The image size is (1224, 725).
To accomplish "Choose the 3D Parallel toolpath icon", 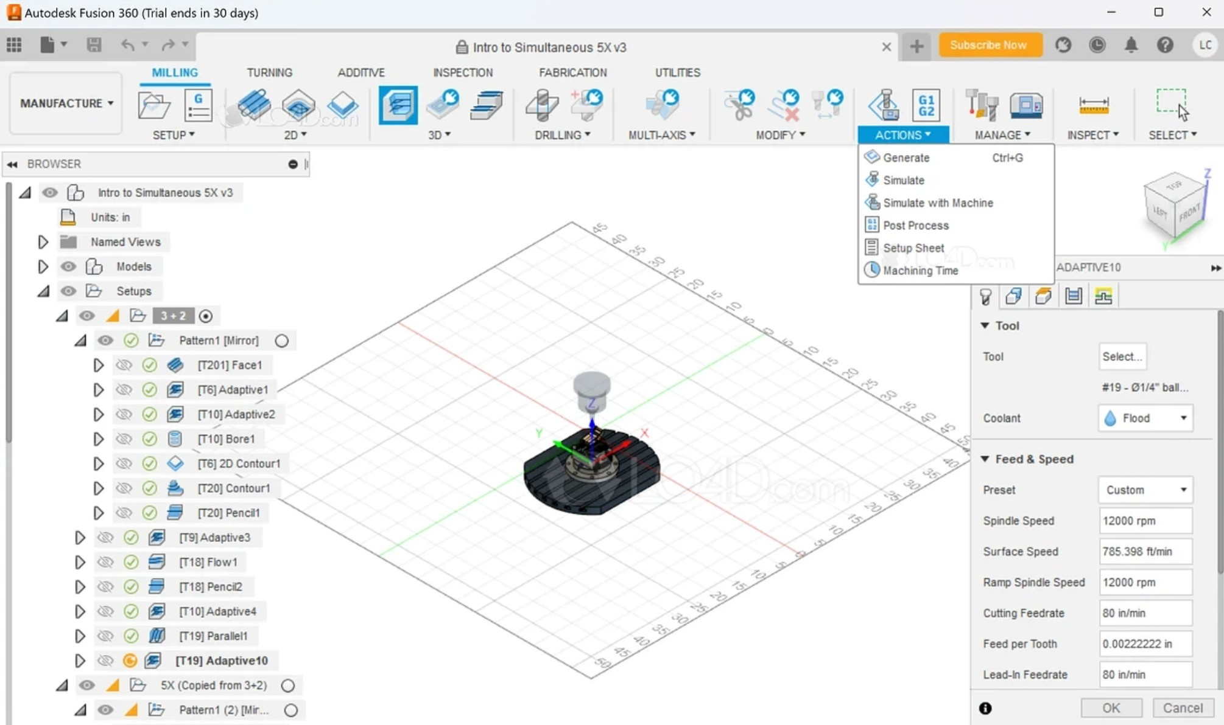I will pos(487,105).
